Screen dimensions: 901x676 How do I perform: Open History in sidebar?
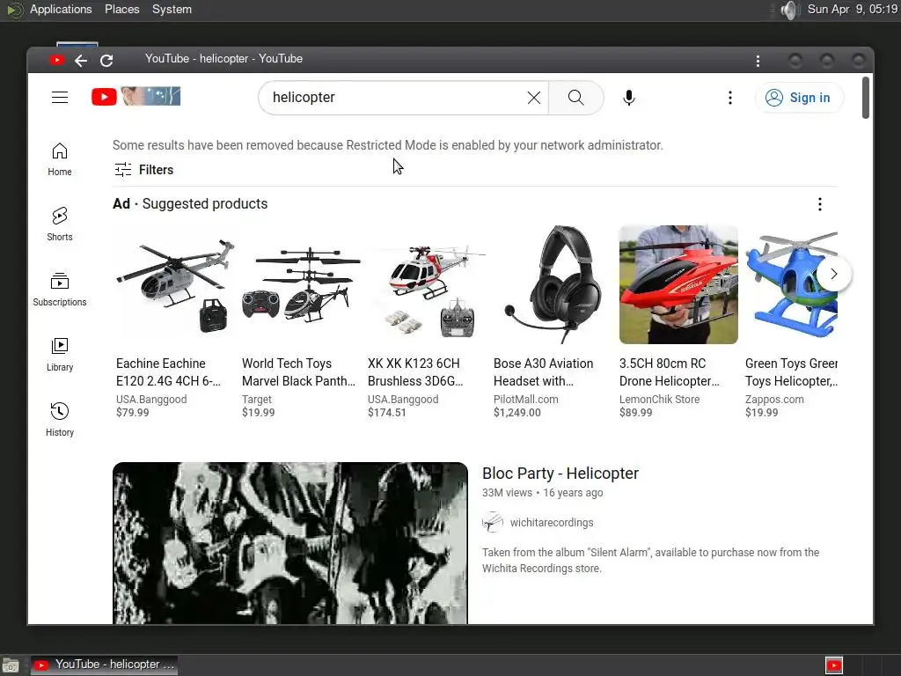click(60, 419)
